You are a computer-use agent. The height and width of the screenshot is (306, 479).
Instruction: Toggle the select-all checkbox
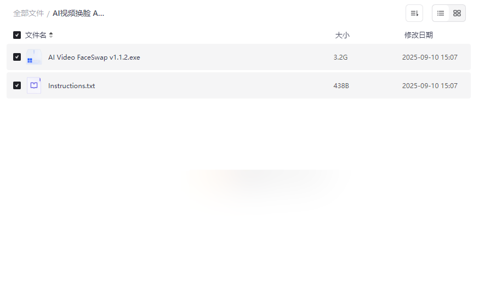tap(17, 35)
